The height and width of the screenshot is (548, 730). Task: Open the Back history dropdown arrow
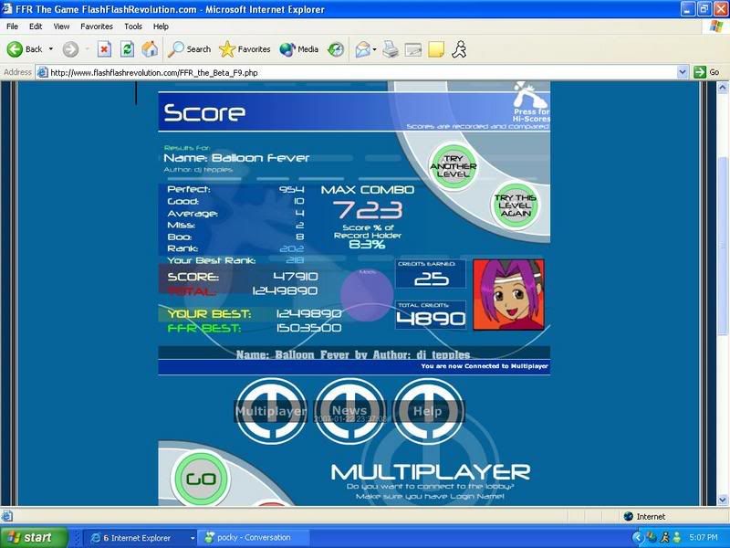pos(51,49)
